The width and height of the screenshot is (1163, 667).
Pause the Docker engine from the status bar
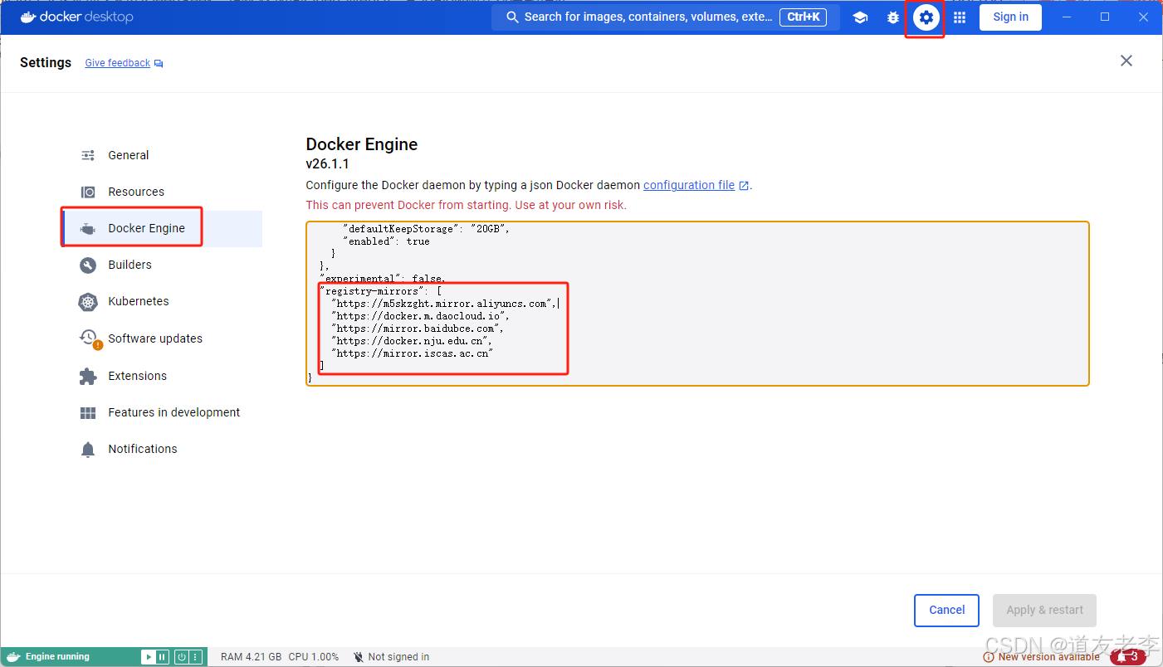pos(162,657)
